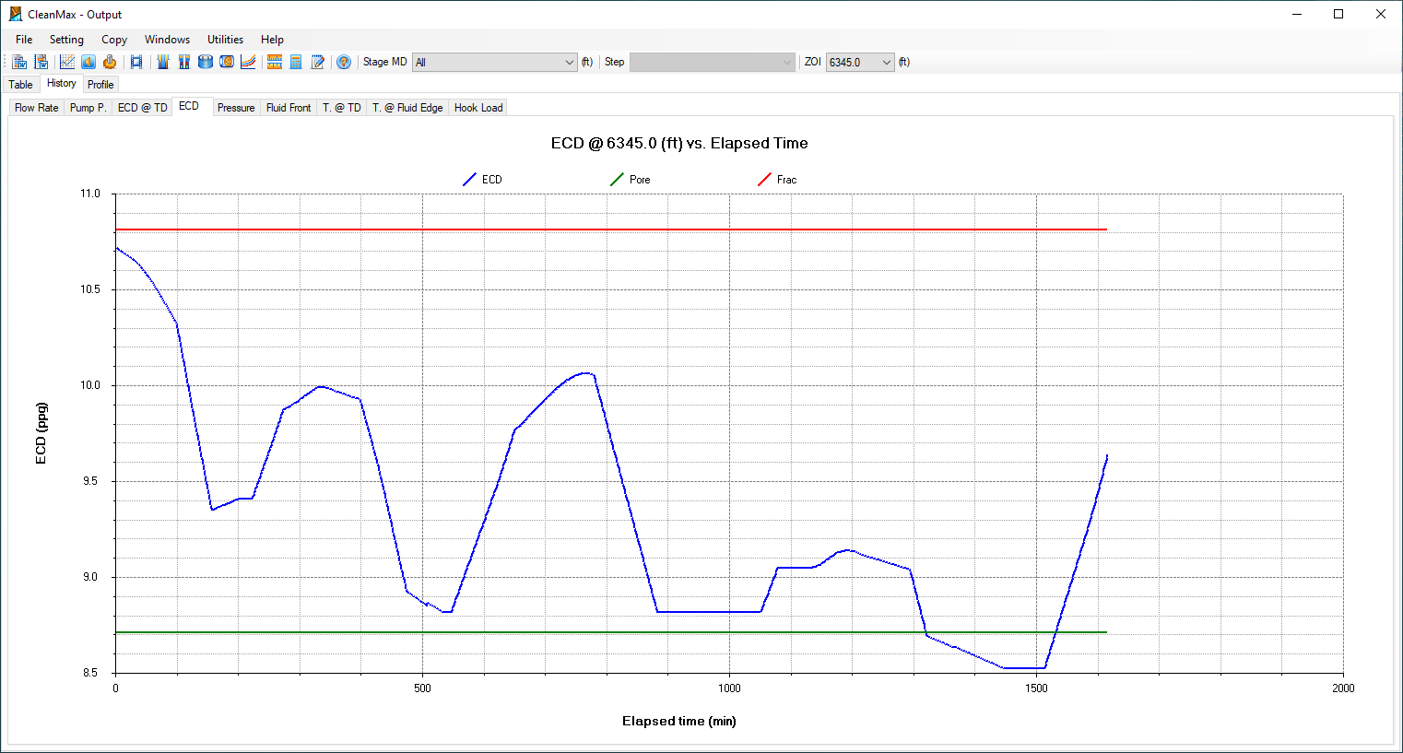Click the chart title text
The width and height of the screenshot is (1403, 753).
pyautogui.click(x=679, y=144)
